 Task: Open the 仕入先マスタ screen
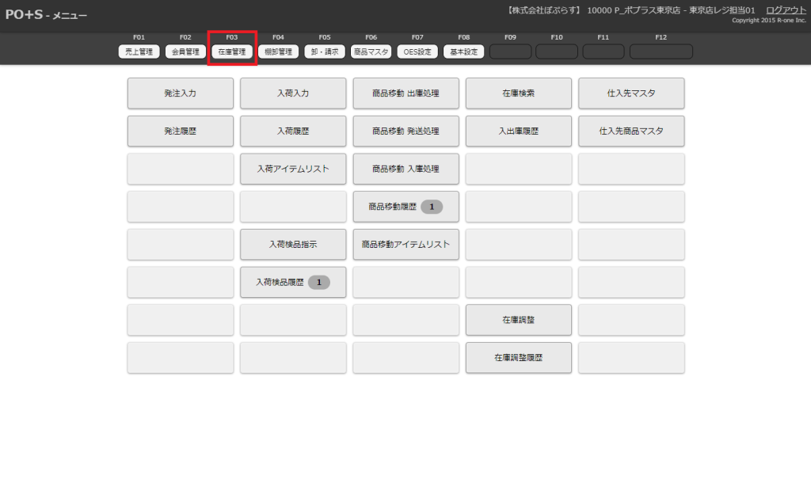[x=631, y=93]
